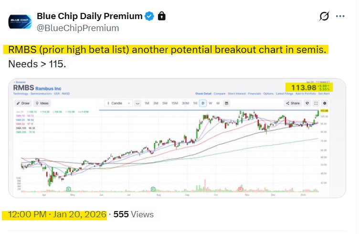
Task: Open the chart settings gear
Action: tap(325, 103)
